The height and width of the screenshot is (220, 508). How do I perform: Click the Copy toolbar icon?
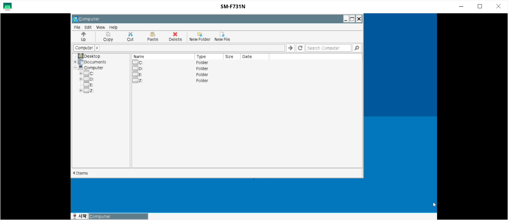pos(108,34)
